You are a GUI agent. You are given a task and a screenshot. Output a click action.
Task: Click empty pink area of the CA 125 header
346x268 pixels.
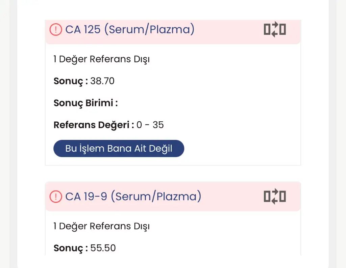[x=230, y=30]
